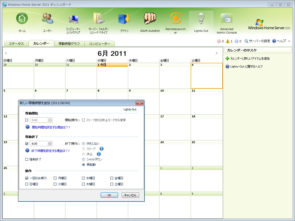Select May 30 calendar day cell
This screenshot has width=295, height=221.
pyautogui.click(x=50, y=76)
